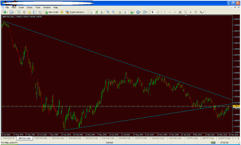241x145 pixels.
Task: Select the GBPUSD,Daily chart tab
Action: [25, 138]
